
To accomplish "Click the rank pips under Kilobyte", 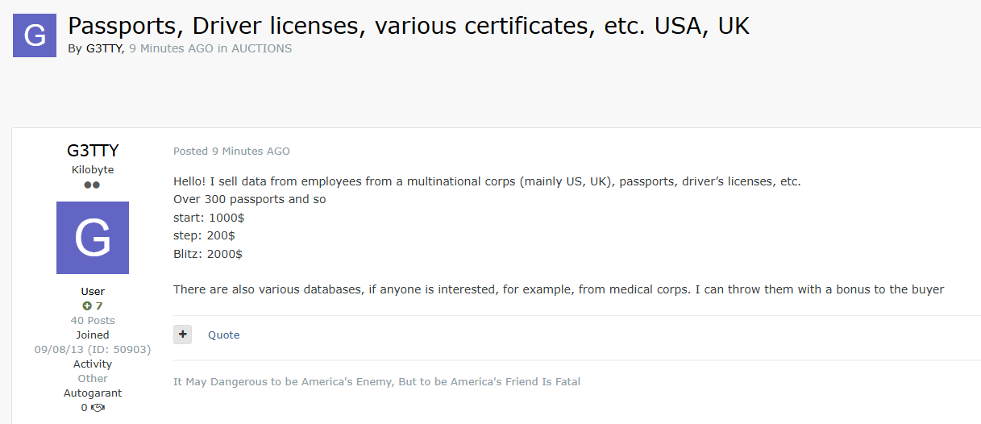I will click(x=93, y=185).
